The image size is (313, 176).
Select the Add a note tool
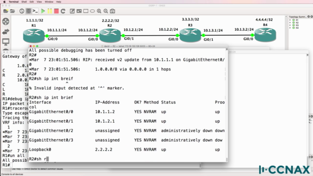72,11
